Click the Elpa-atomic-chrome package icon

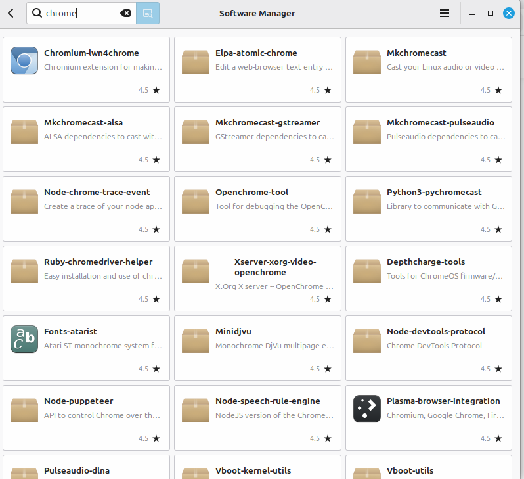(x=196, y=61)
